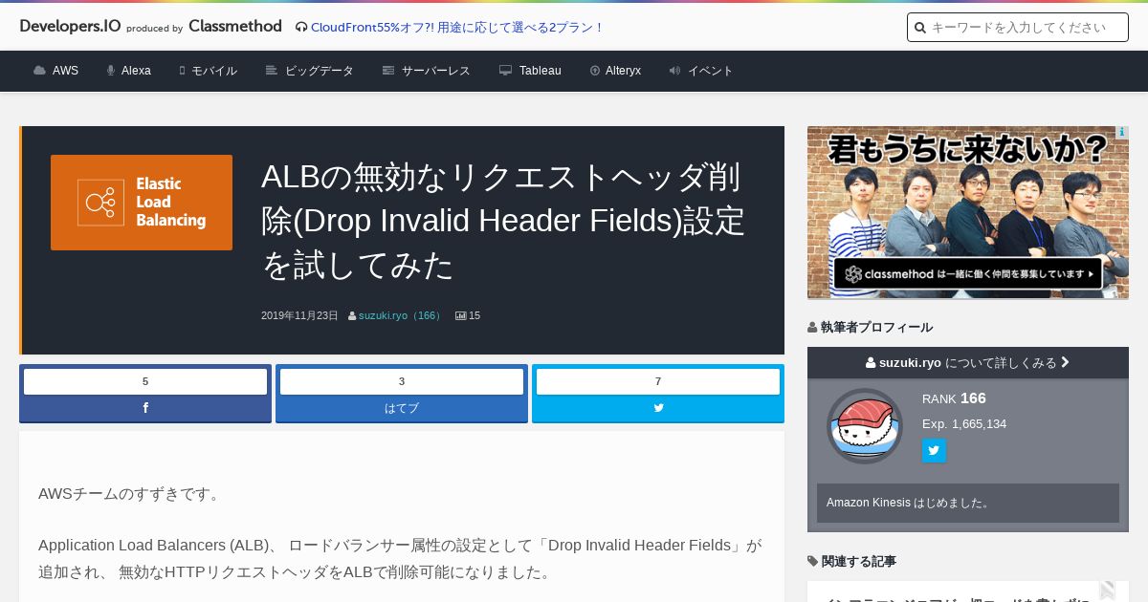1148x602 pixels.
Task: Click the headset icon before CloudFront announcement
Action: tap(301, 27)
